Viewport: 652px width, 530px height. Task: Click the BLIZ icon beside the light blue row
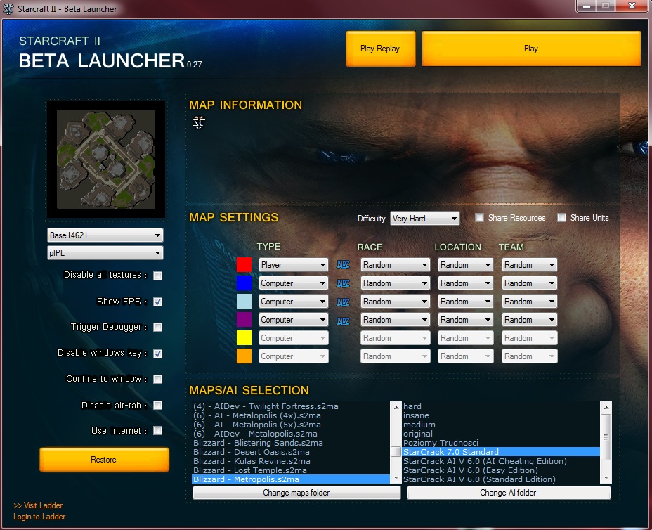coord(343,302)
